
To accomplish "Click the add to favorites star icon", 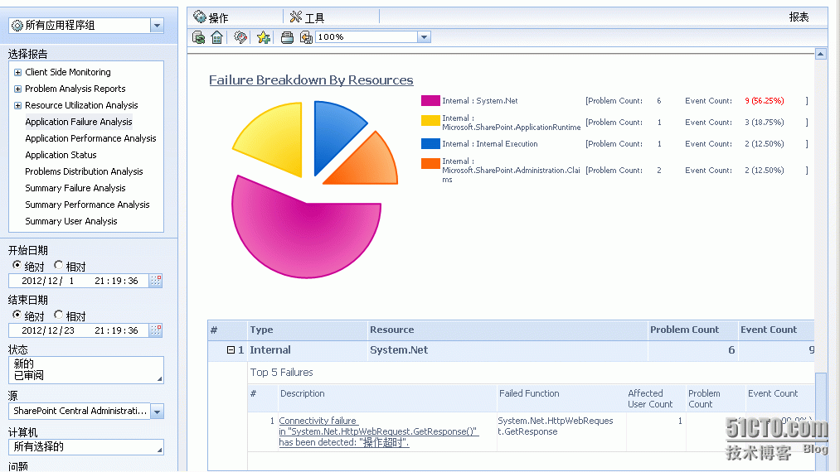I will pyautogui.click(x=263, y=37).
